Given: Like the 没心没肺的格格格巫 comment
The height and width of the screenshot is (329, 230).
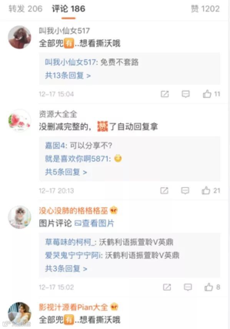Looking at the screenshot, I should click(212, 287).
